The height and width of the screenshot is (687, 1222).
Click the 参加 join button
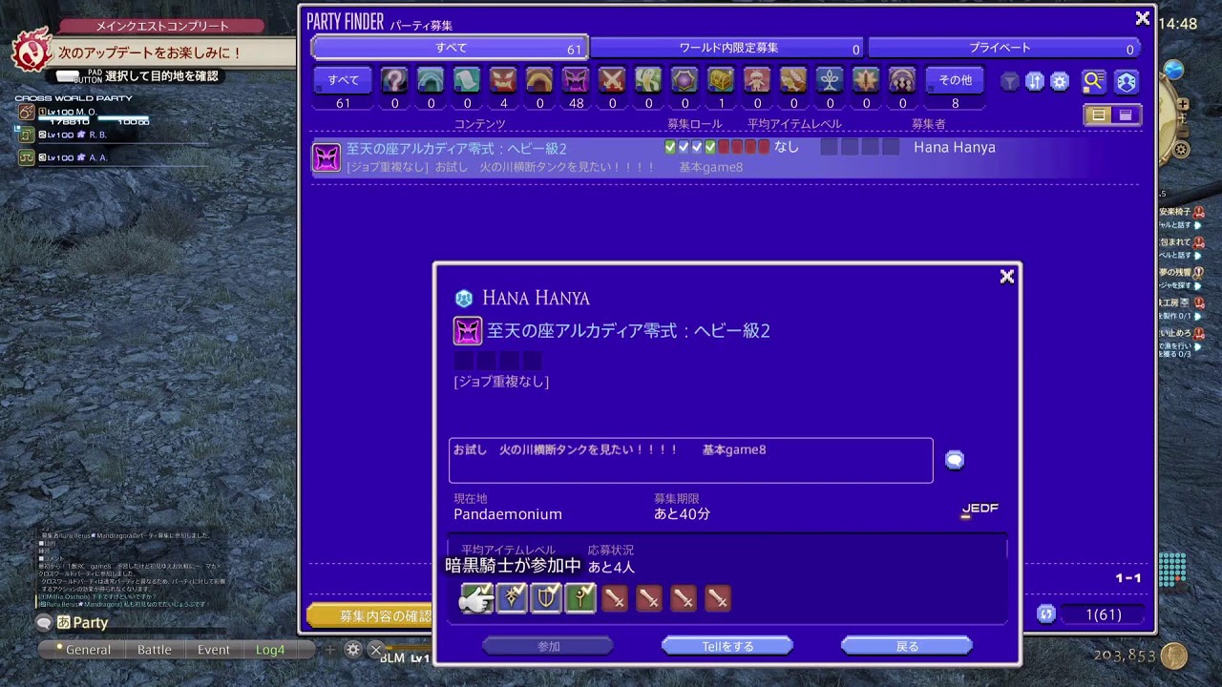548,646
